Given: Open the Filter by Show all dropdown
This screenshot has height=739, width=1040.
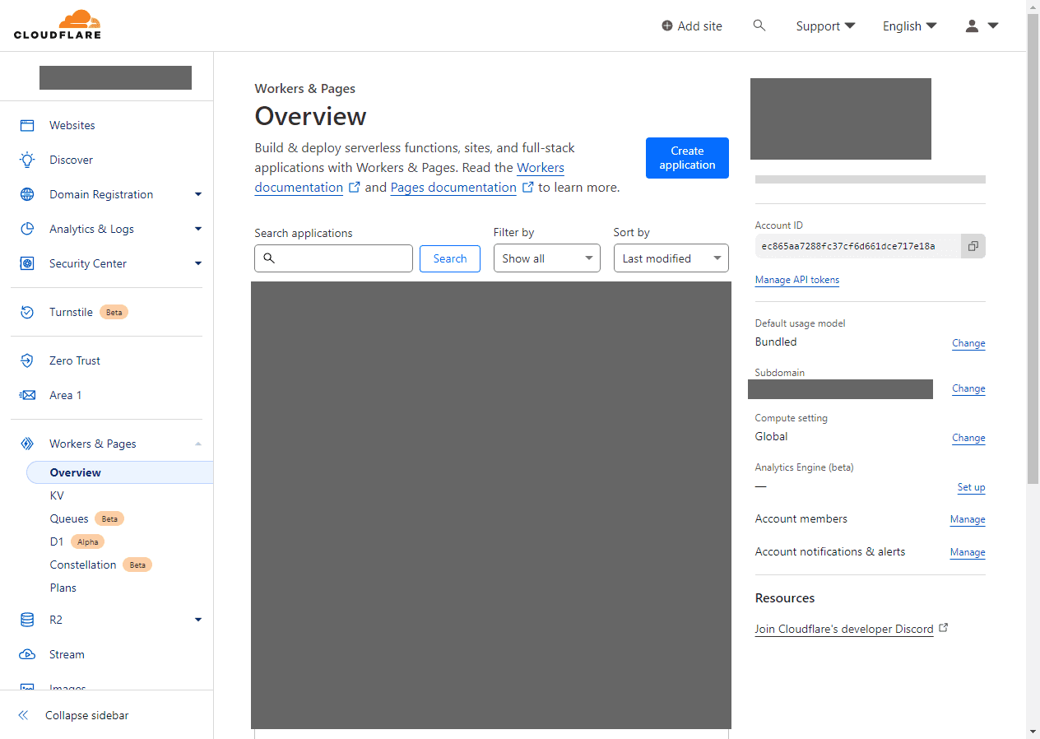Looking at the screenshot, I should pyautogui.click(x=546, y=258).
